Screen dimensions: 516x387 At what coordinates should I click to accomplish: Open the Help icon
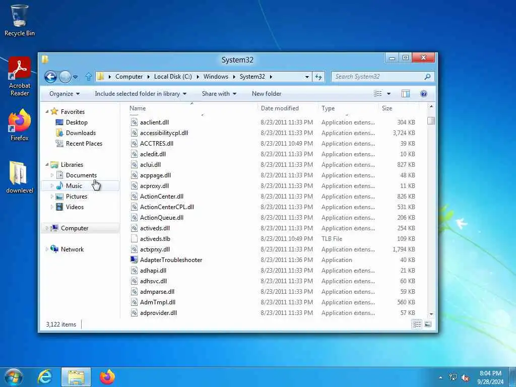click(424, 94)
